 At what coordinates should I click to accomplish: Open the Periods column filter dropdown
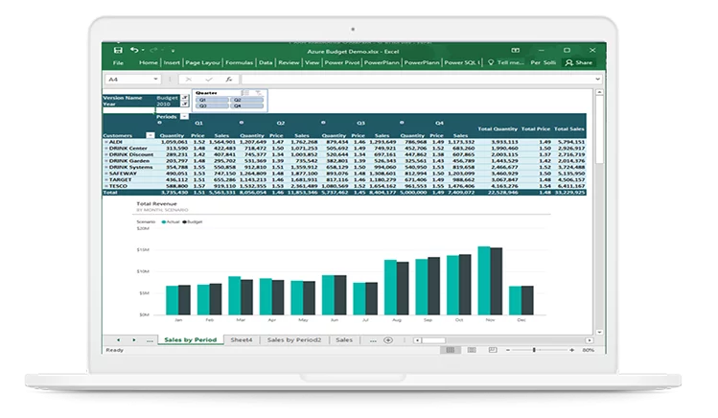[x=184, y=117]
